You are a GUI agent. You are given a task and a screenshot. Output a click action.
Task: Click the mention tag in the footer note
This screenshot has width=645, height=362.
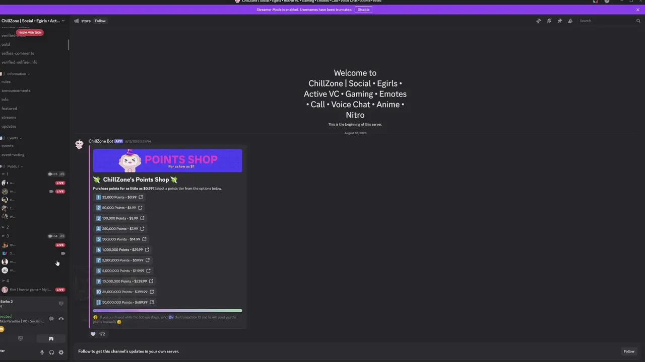(x=171, y=317)
